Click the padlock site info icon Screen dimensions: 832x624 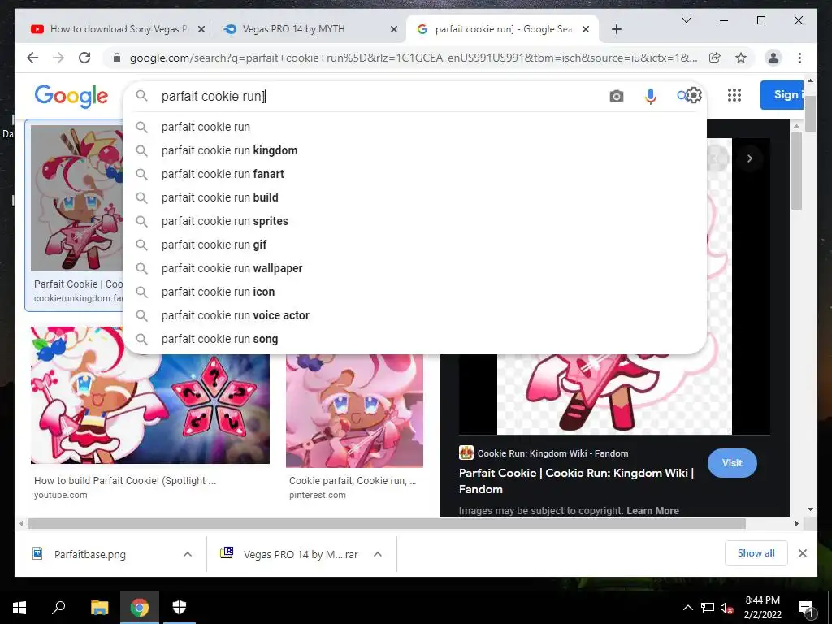point(117,58)
